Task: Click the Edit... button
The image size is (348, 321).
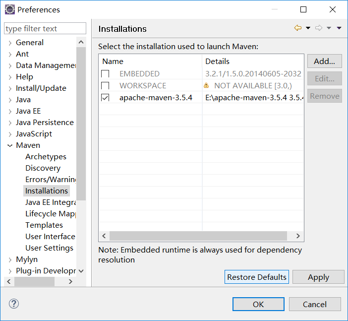Action: click(x=325, y=78)
